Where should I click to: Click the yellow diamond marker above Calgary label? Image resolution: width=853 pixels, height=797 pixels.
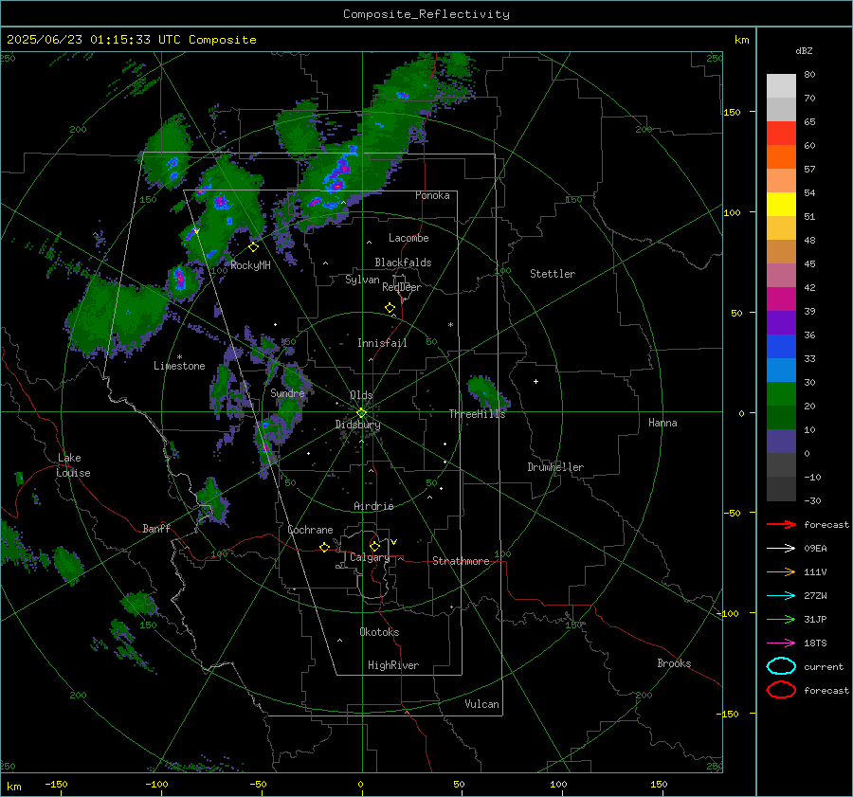click(374, 546)
